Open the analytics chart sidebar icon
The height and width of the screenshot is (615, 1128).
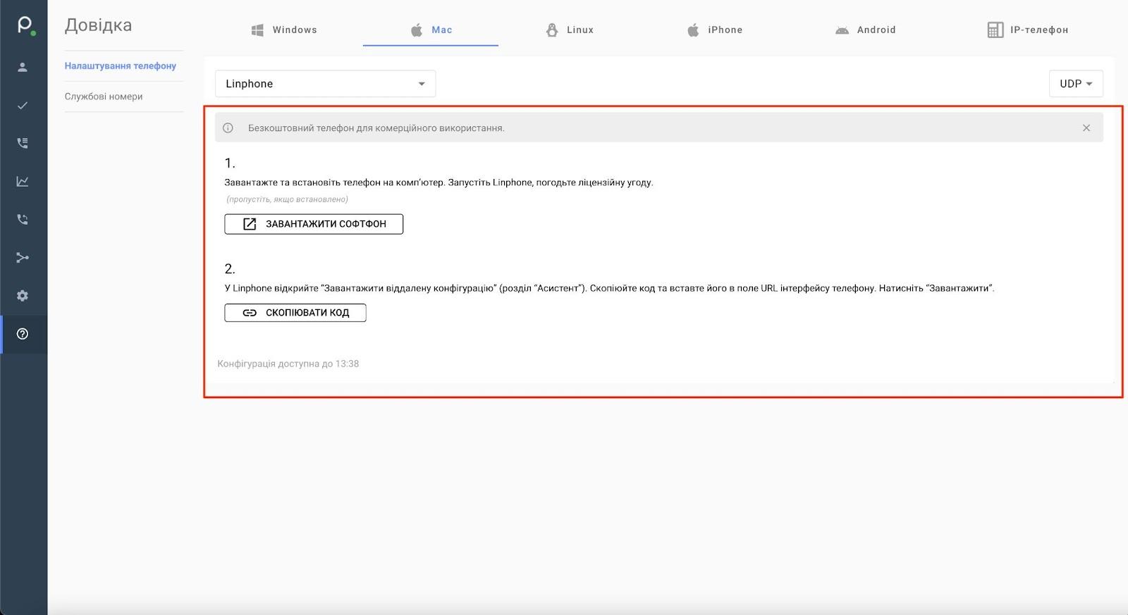pos(23,181)
